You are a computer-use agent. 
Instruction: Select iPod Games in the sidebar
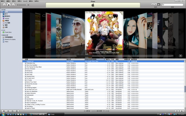click(x=11, y=23)
